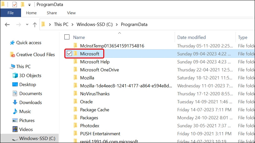Click the Downloads arrow icon
255x143 pixels.
coord(15,102)
